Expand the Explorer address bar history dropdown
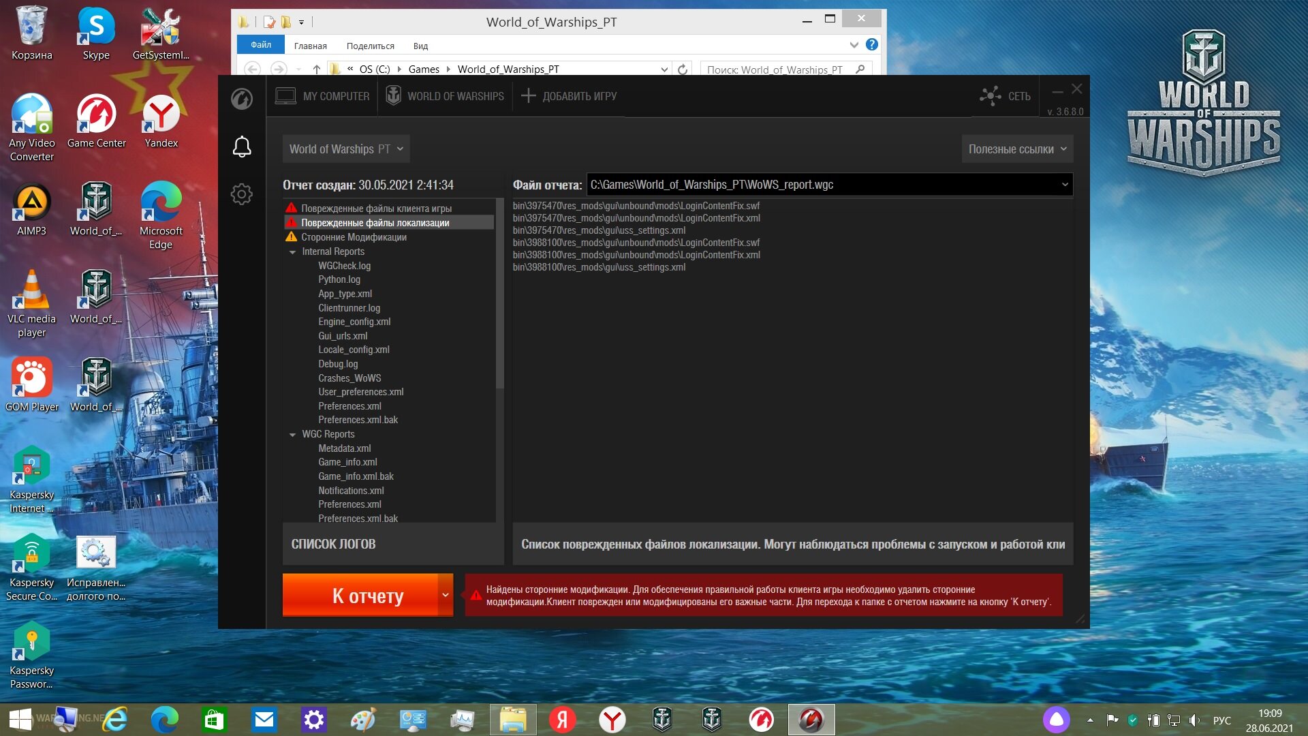 point(664,69)
